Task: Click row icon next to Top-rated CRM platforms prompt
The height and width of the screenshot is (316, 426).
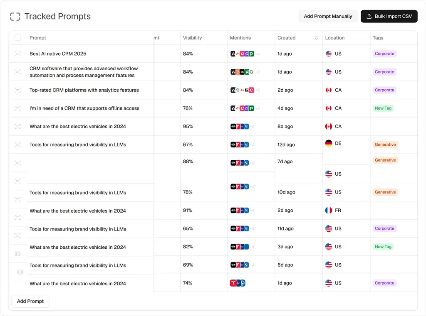Action: point(17,90)
